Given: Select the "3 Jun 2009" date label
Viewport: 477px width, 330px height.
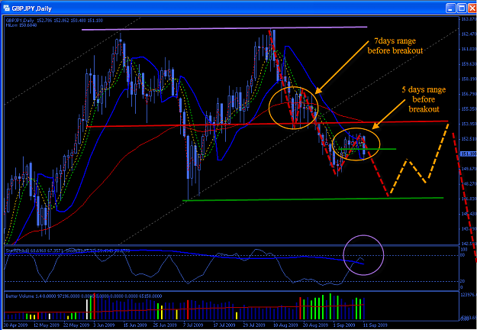Looking at the screenshot, I should point(104,325).
